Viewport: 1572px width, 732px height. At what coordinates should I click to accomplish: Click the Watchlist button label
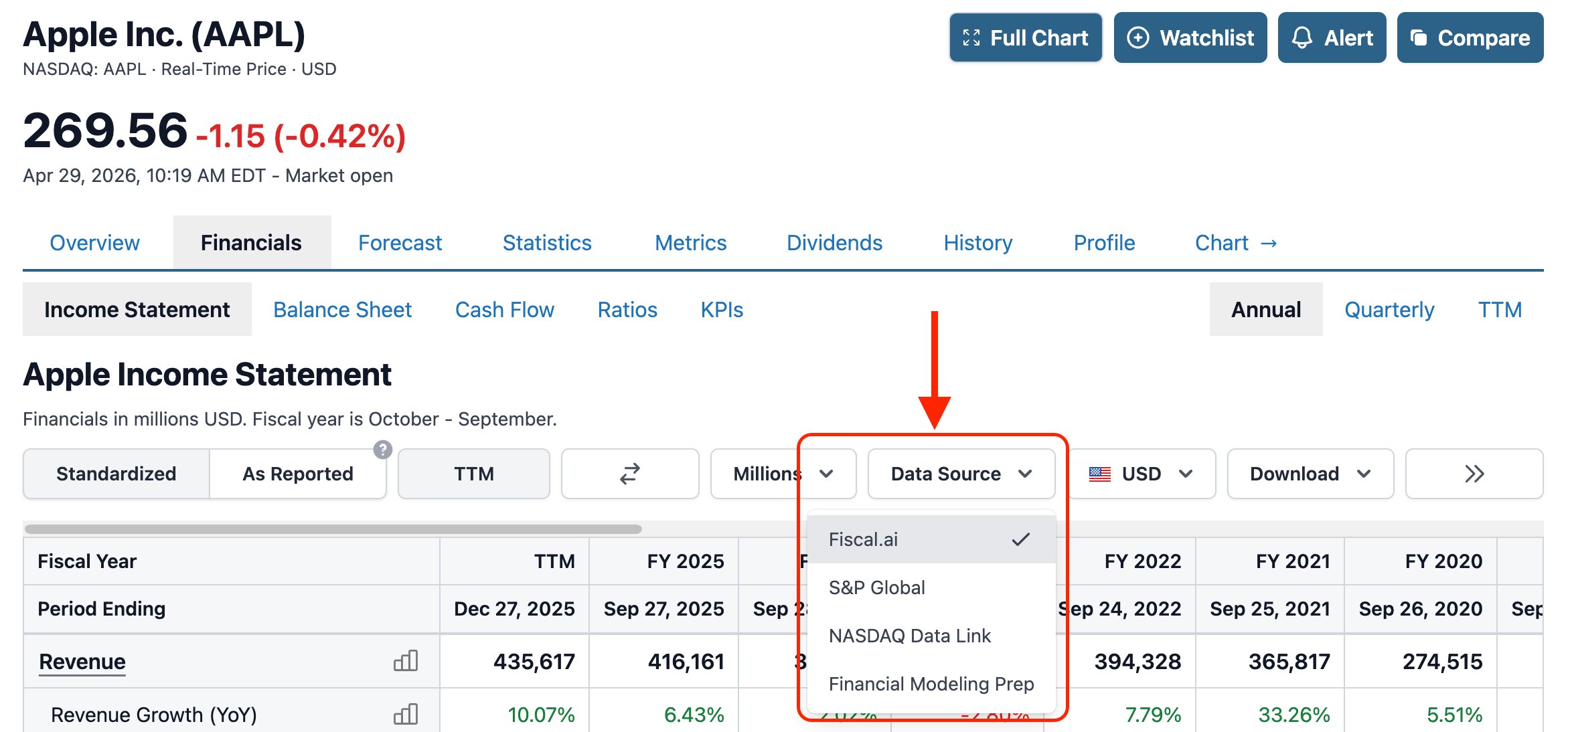1207,38
